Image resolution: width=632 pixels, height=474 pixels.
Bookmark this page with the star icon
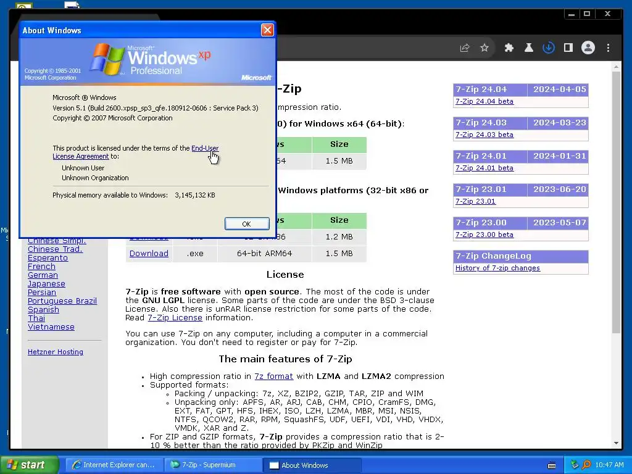484,48
